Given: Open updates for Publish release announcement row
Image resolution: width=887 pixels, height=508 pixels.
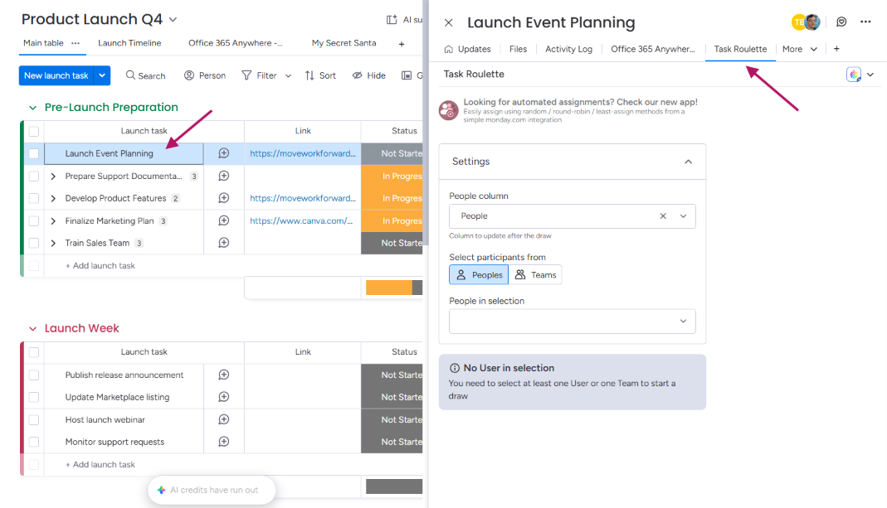Looking at the screenshot, I should [224, 375].
